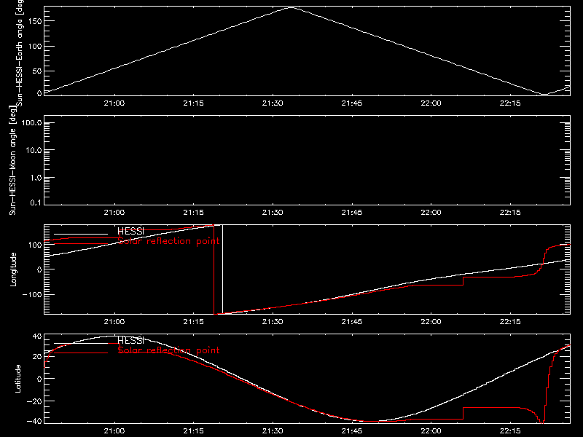Screen dimensions: 583x437
Task: Click 21:00 under the Longitude plot
Action: [x=114, y=322]
